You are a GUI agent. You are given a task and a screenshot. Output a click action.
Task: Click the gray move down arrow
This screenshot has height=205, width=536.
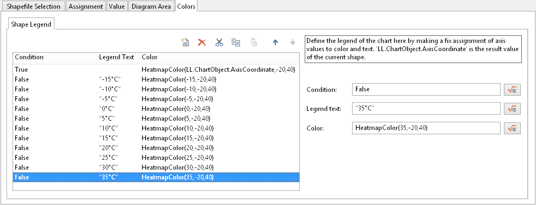coord(293,42)
